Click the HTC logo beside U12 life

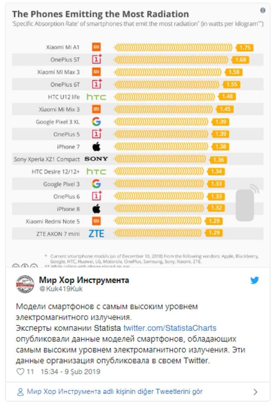(96, 97)
